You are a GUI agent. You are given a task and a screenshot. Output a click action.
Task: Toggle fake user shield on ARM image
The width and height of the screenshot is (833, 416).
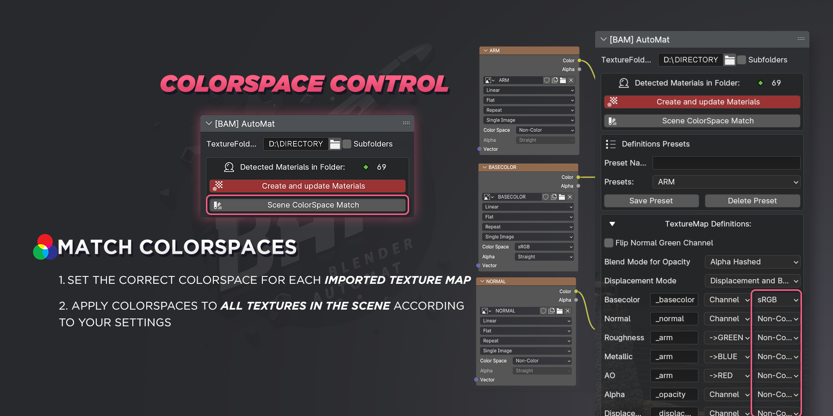[547, 80]
